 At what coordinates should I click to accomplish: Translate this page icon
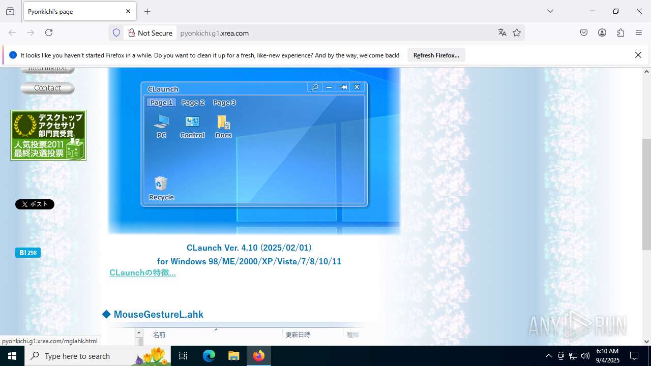pyautogui.click(x=502, y=33)
